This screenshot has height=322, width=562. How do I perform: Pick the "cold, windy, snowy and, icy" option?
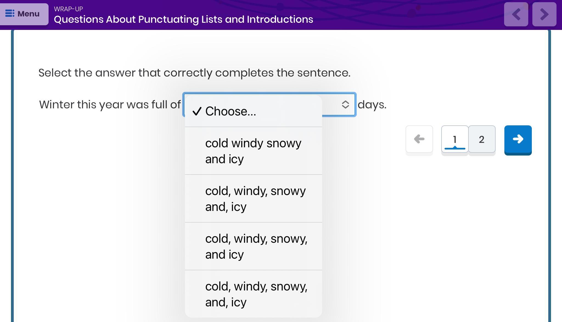253,199
